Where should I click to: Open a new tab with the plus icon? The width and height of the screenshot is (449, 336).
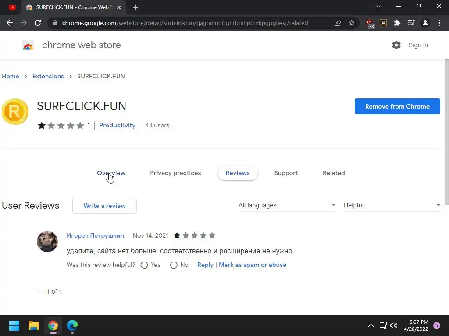135,8
